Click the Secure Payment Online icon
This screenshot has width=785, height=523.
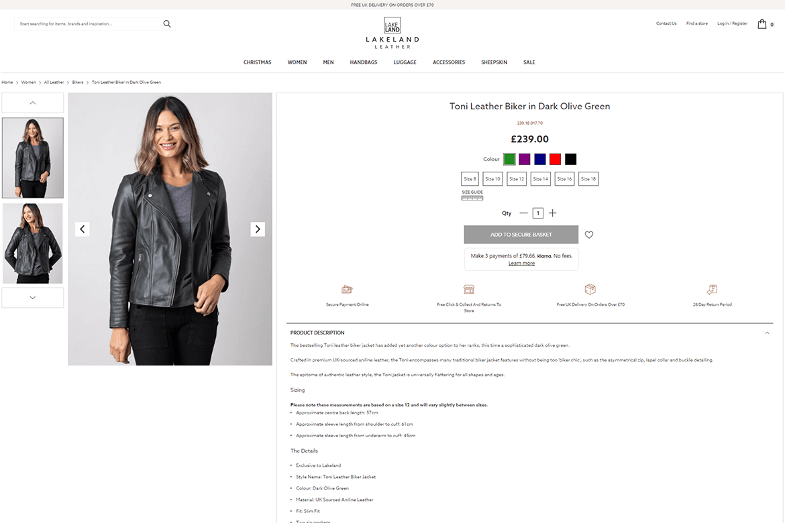click(347, 289)
